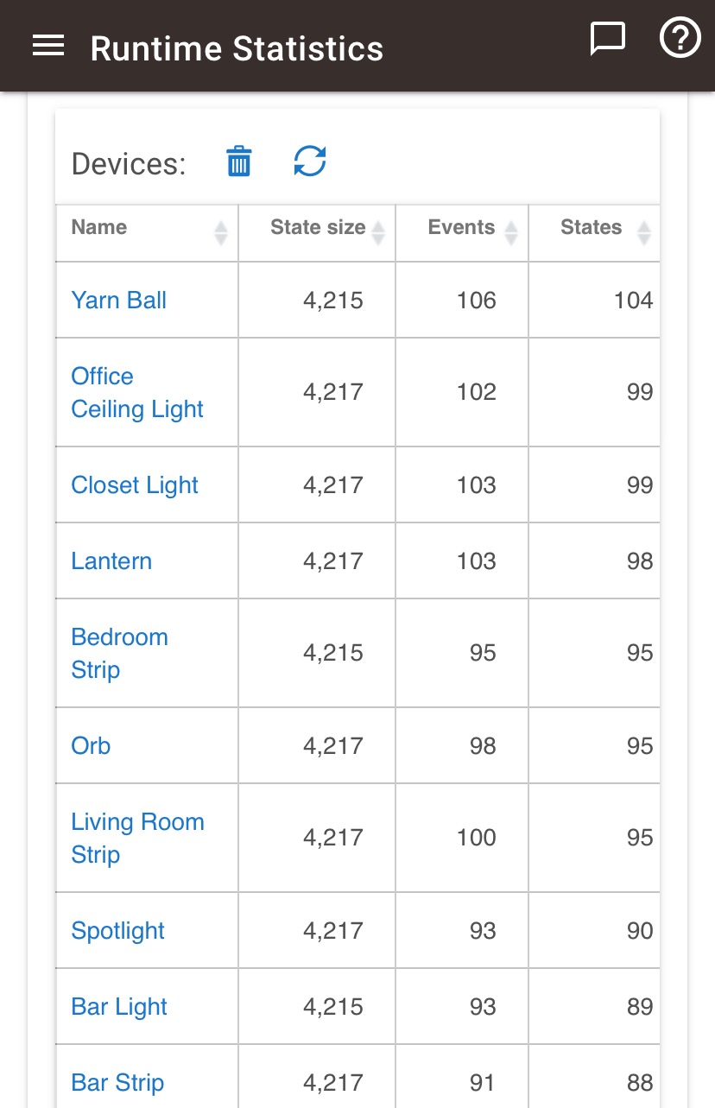Viewport: 715px width, 1108px height.
Task: Open the help question mark icon
Action: [680, 39]
